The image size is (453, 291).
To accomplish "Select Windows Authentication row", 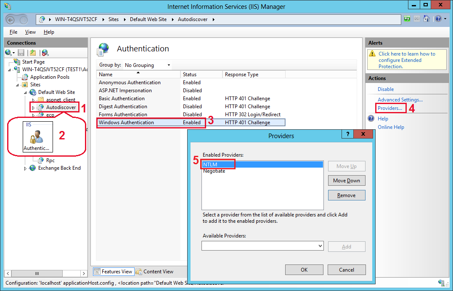I will (x=191, y=123).
